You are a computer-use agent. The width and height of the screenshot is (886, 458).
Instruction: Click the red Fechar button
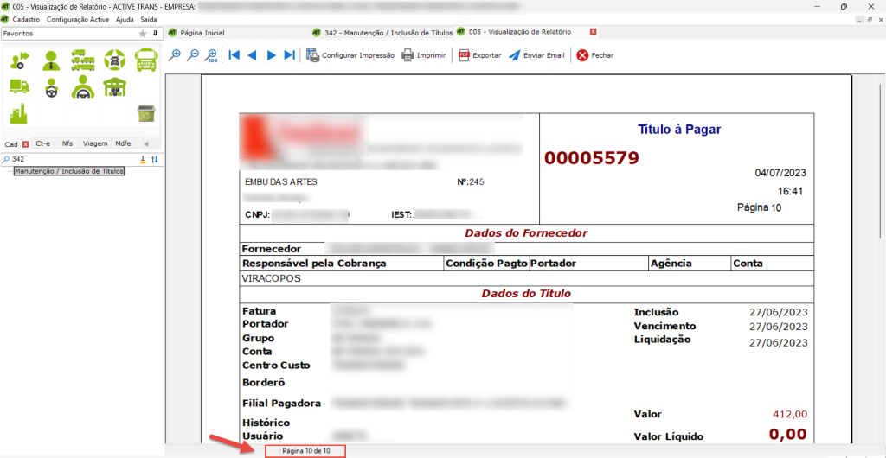click(595, 55)
